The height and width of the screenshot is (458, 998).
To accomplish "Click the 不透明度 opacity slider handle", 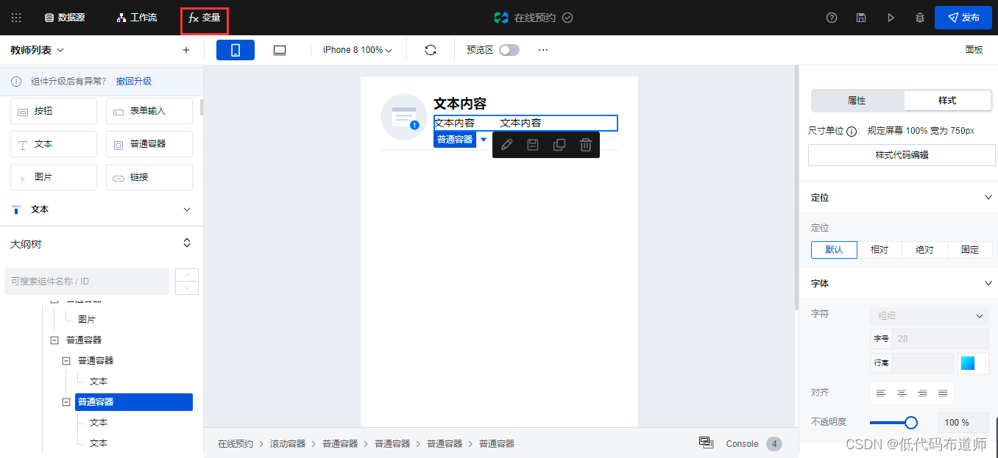I will (911, 423).
